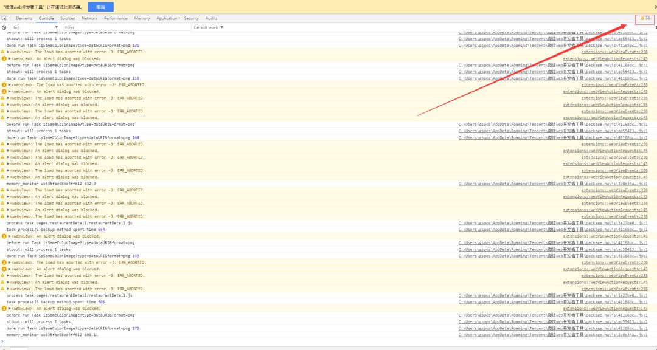
Task: Clear the console with the ban icon
Action: [4, 27]
